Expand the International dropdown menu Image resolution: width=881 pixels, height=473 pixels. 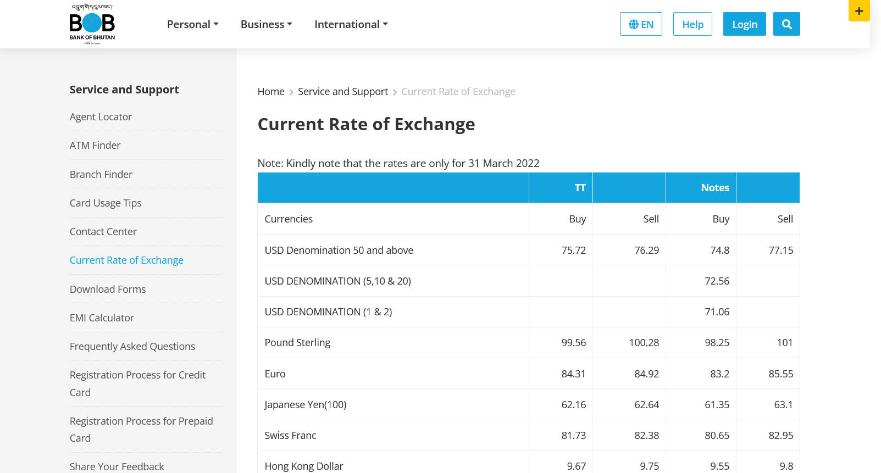coord(351,24)
